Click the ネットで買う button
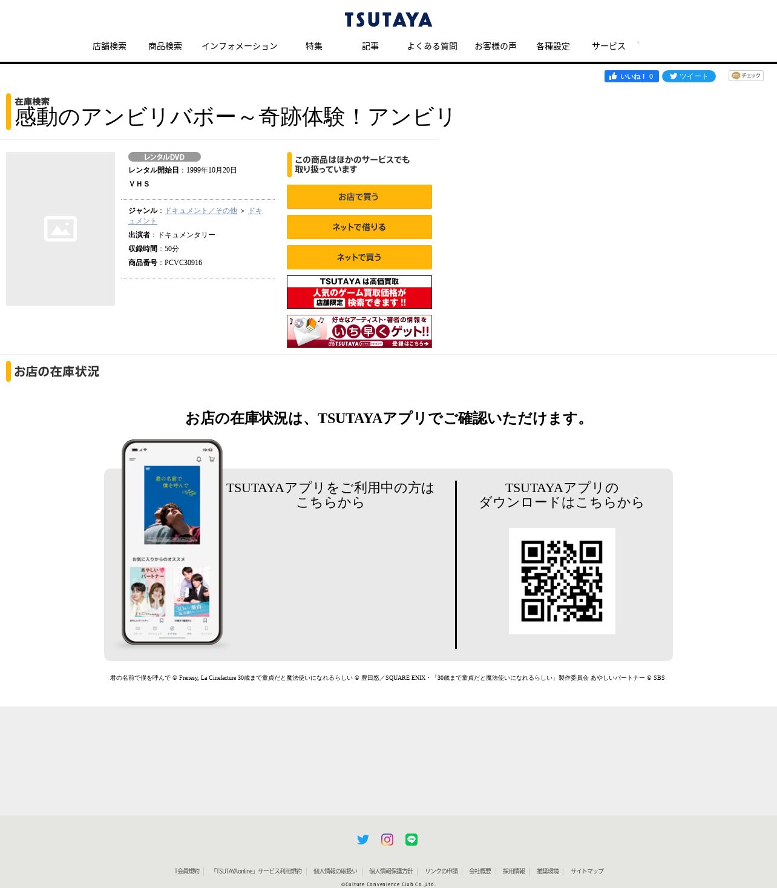 (x=359, y=257)
